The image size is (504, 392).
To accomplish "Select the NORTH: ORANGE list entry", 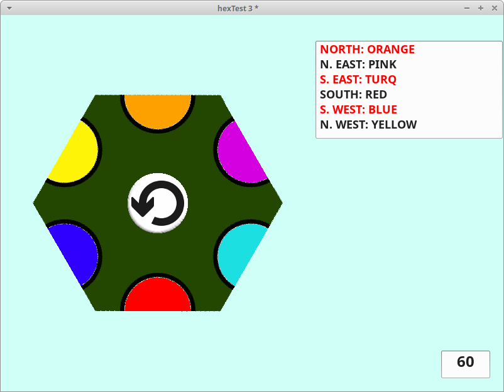I will pyautogui.click(x=367, y=50).
